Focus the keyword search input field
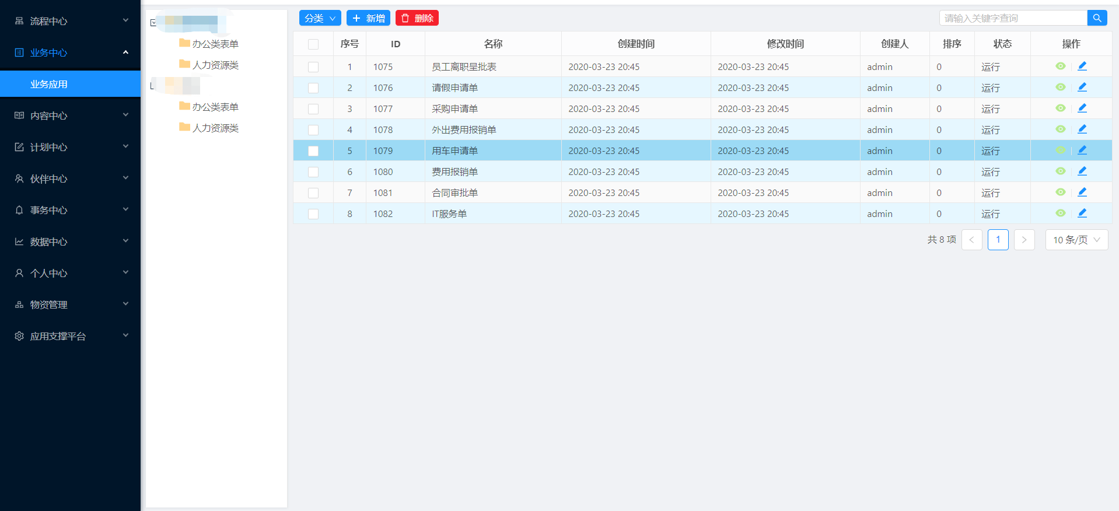Image resolution: width=1119 pixels, height=511 pixels. [x=1013, y=18]
